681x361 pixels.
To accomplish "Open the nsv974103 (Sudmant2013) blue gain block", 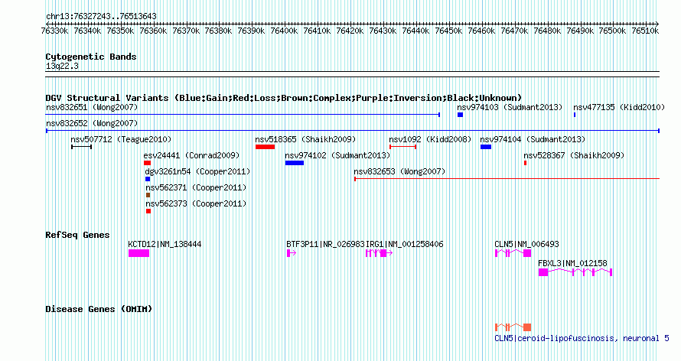I will coord(460,115).
